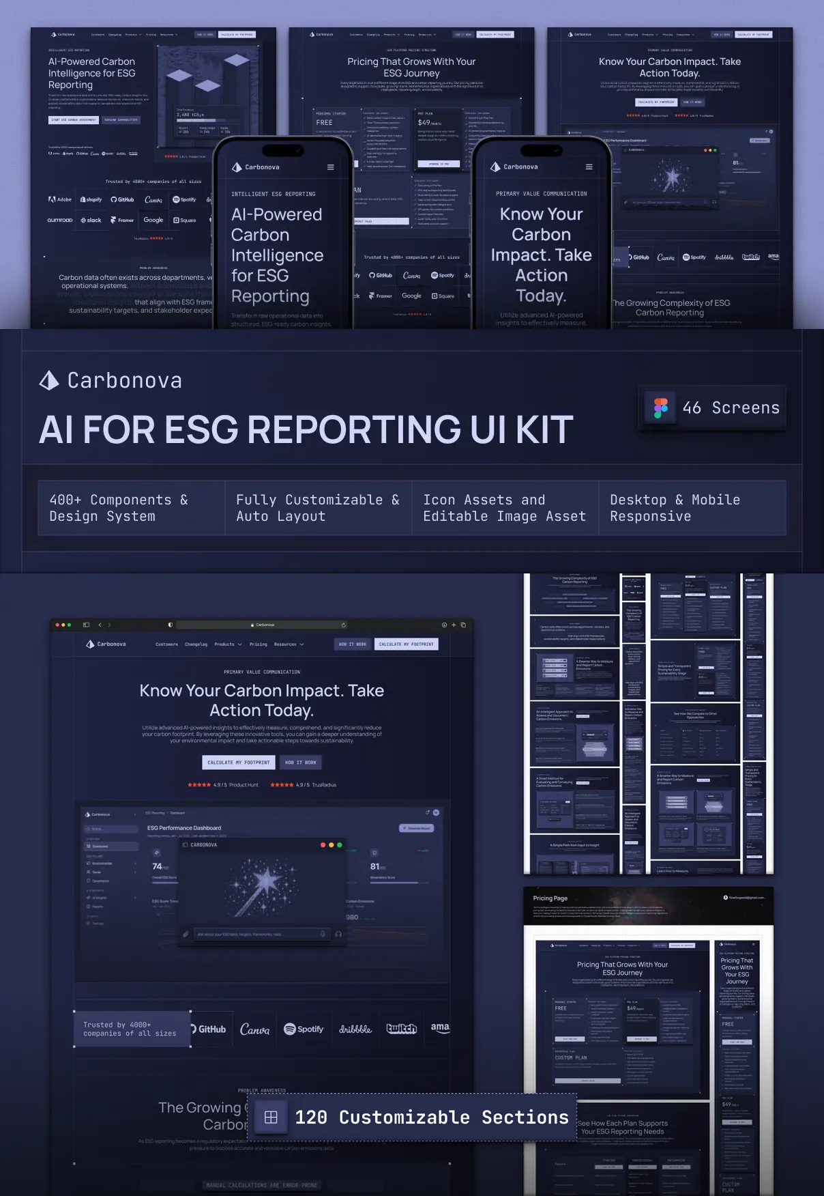Open Changelog in the browser navbar

click(x=196, y=644)
